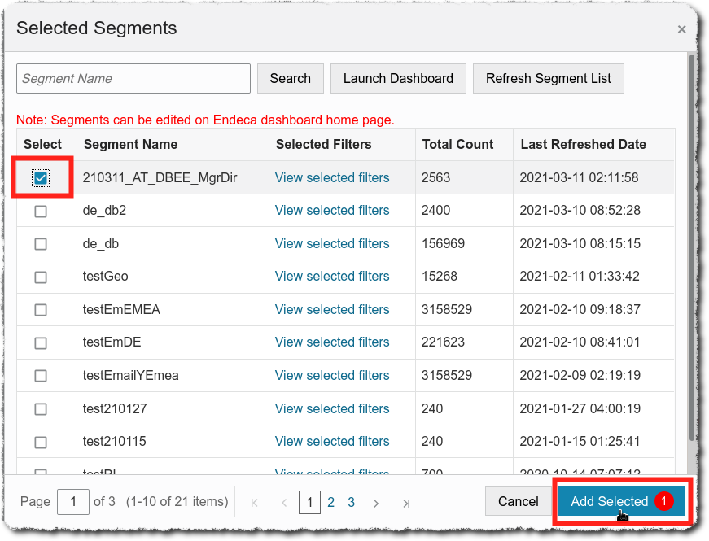This screenshot has width=709, height=541.
Task: Go to first page icon
Action: click(255, 503)
